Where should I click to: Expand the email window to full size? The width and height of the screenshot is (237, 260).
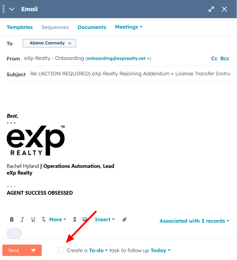coord(211,9)
